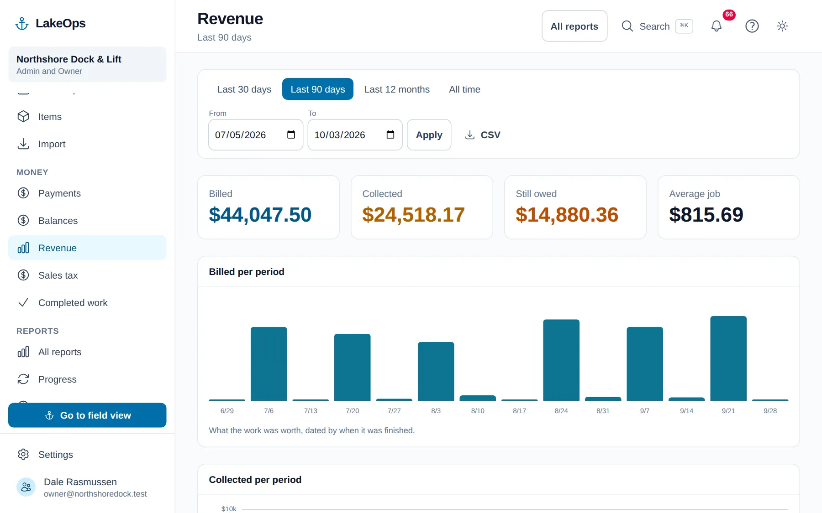
Task: Click the Still owed $14,880.36 amount
Action: click(x=567, y=215)
